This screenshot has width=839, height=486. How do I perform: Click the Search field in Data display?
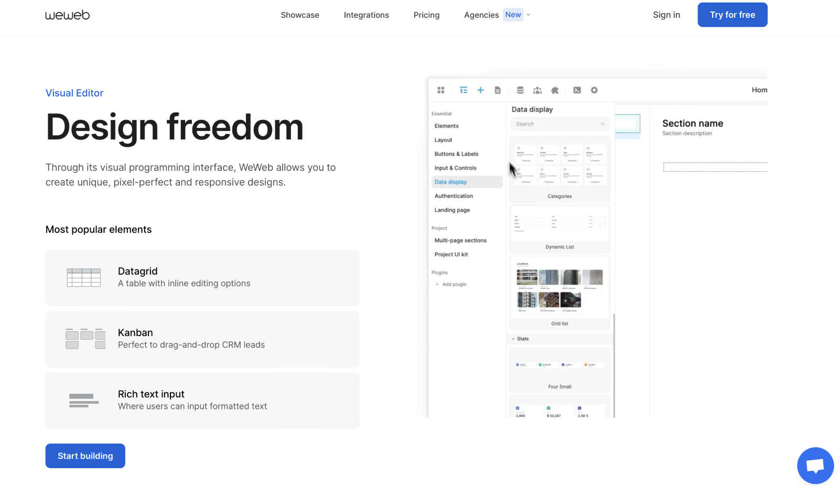(x=560, y=124)
